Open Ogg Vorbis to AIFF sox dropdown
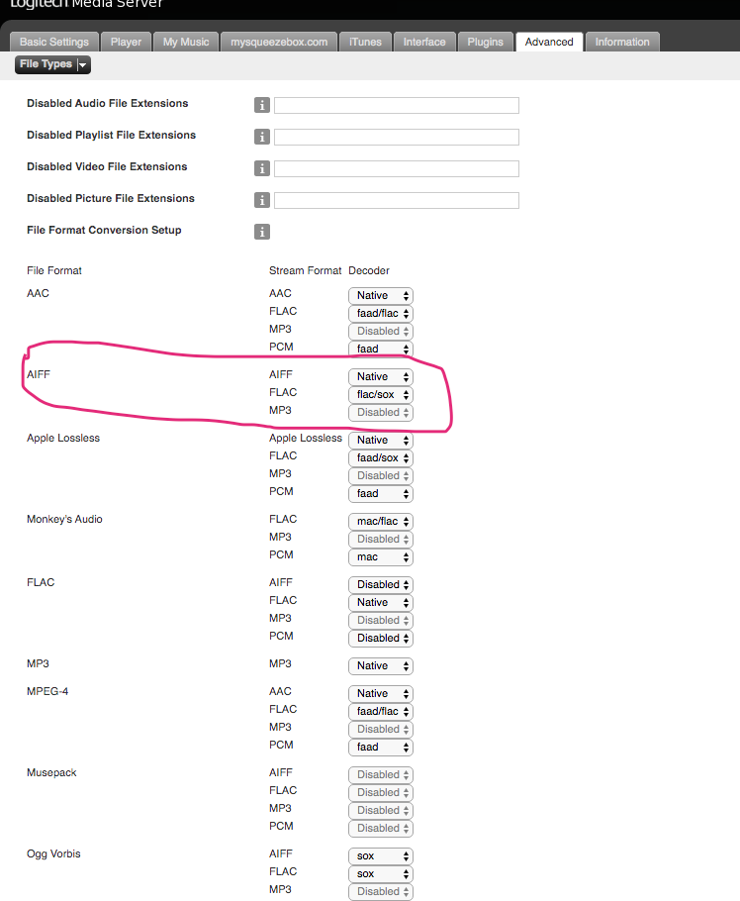740x901 pixels. click(381, 855)
